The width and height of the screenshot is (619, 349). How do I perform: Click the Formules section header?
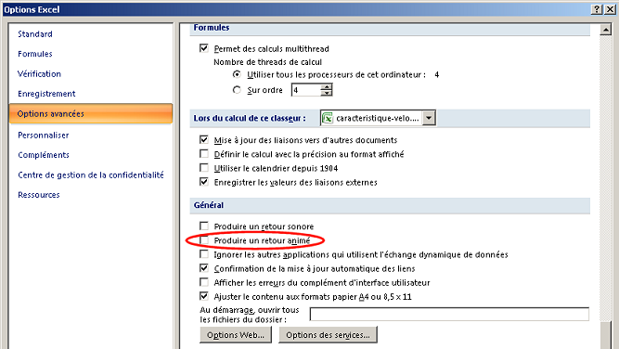212,28
